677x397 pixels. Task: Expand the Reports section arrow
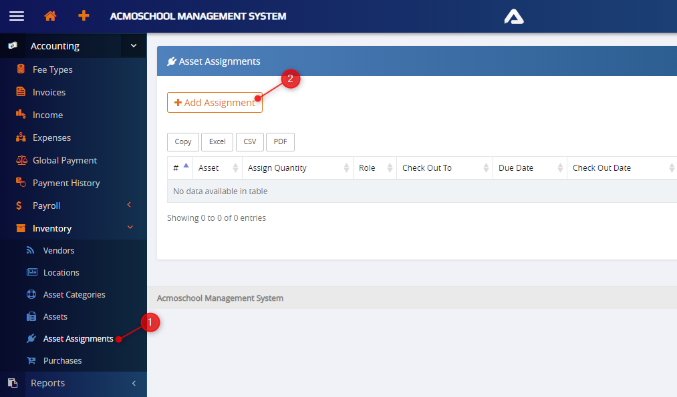(x=134, y=383)
